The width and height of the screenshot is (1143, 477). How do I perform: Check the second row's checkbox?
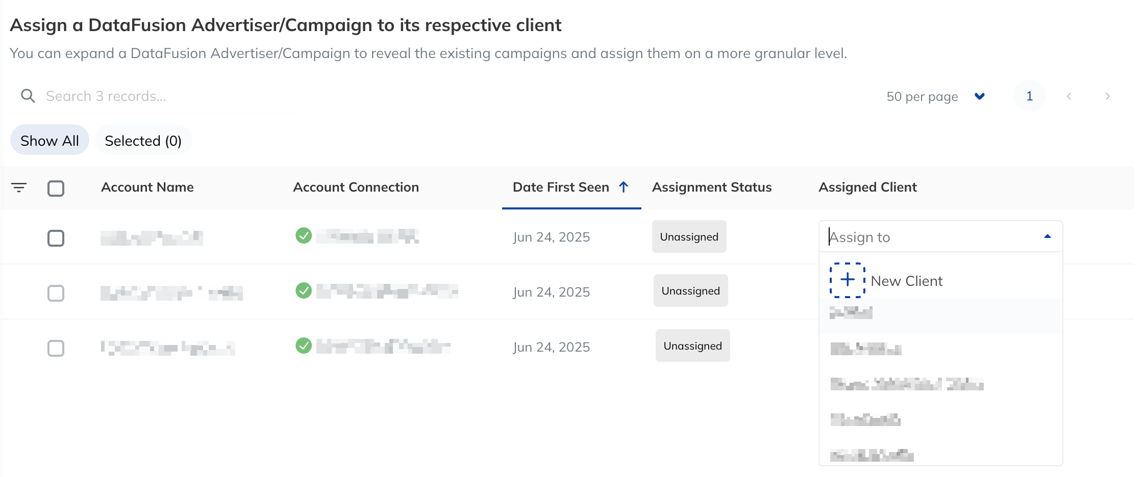[56, 293]
